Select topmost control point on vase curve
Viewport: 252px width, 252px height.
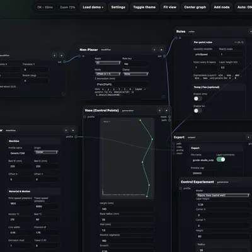tap(140, 120)
